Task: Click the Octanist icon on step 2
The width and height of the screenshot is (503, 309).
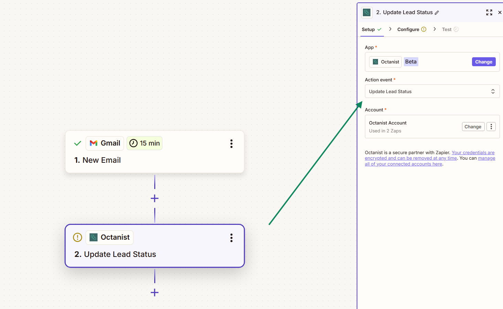Action: pyautogui.click(x=93, y=237)
